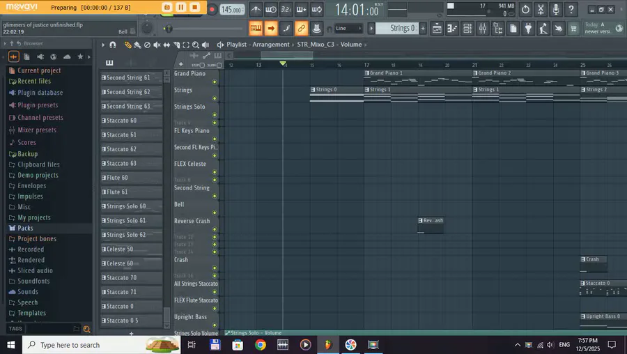
Task: Set the tempo field 145.000
Action: click(x=232, y=10)
